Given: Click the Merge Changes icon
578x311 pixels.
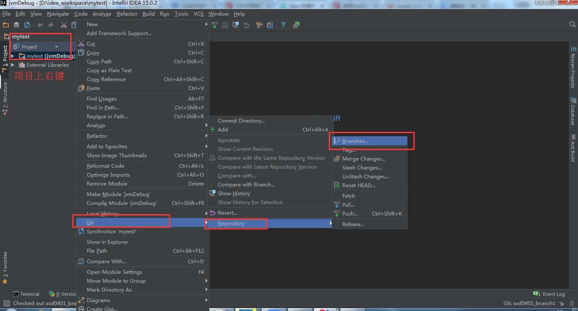Looking at the screenshot, I should (x=337, y=159).
